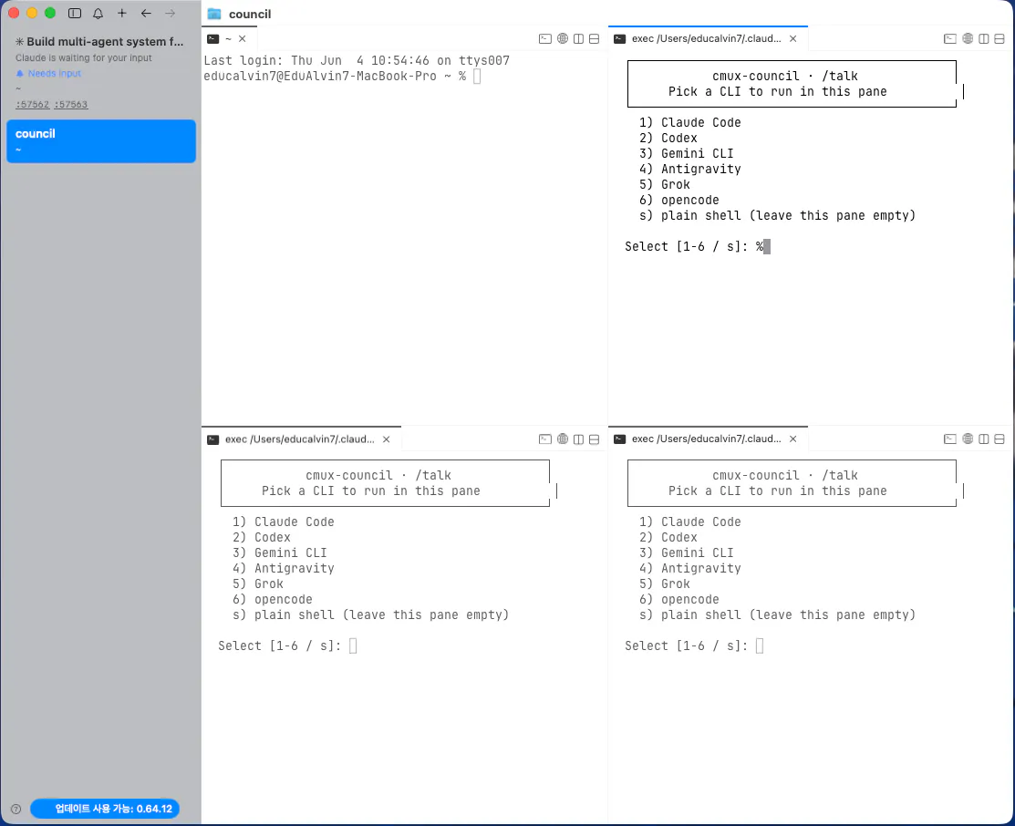Close the bottom-left exec tab
This screenshot has width=1015, height=826.
click(x=387, y=439)
